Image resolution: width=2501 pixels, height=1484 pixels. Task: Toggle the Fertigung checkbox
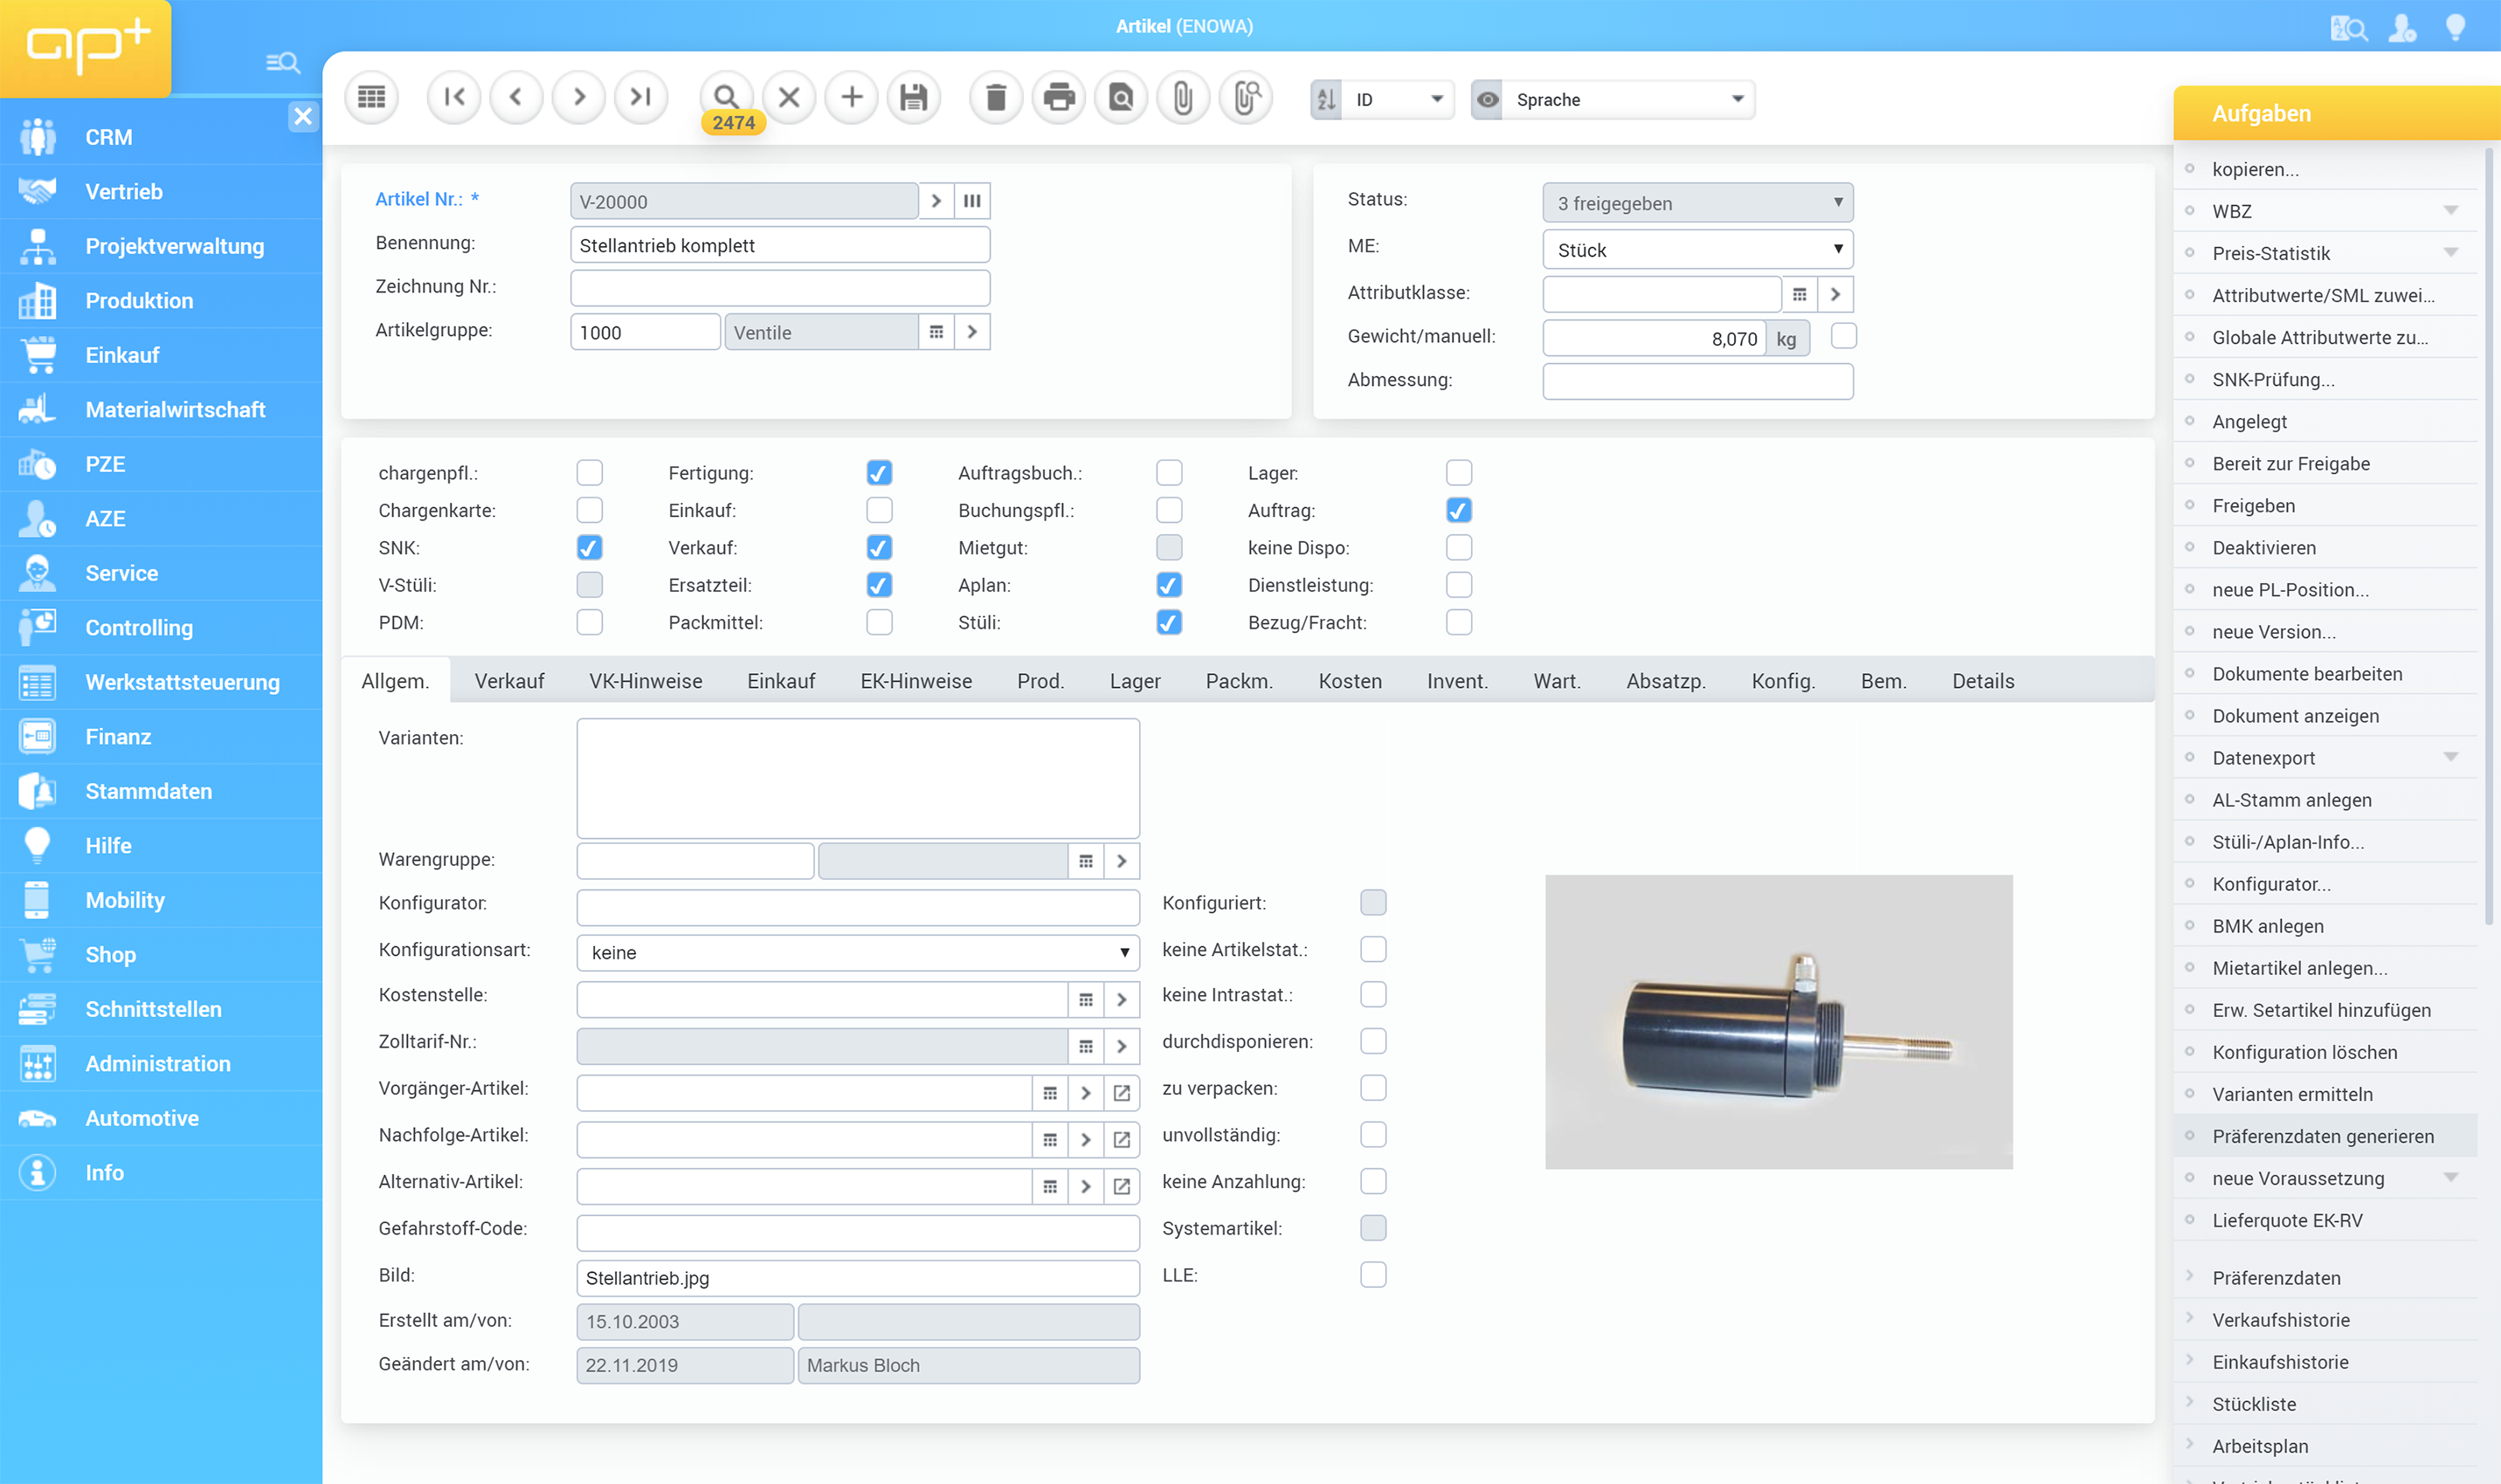click(x=880, y=473)
